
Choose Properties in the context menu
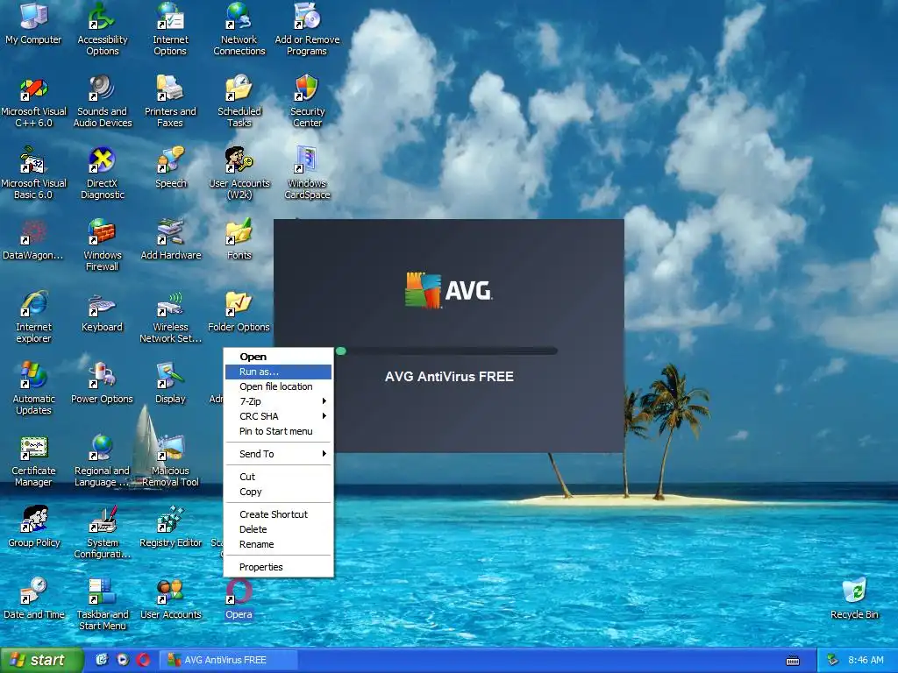(278, 567)
